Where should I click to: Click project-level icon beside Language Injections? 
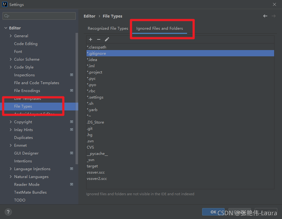point(71,169)
